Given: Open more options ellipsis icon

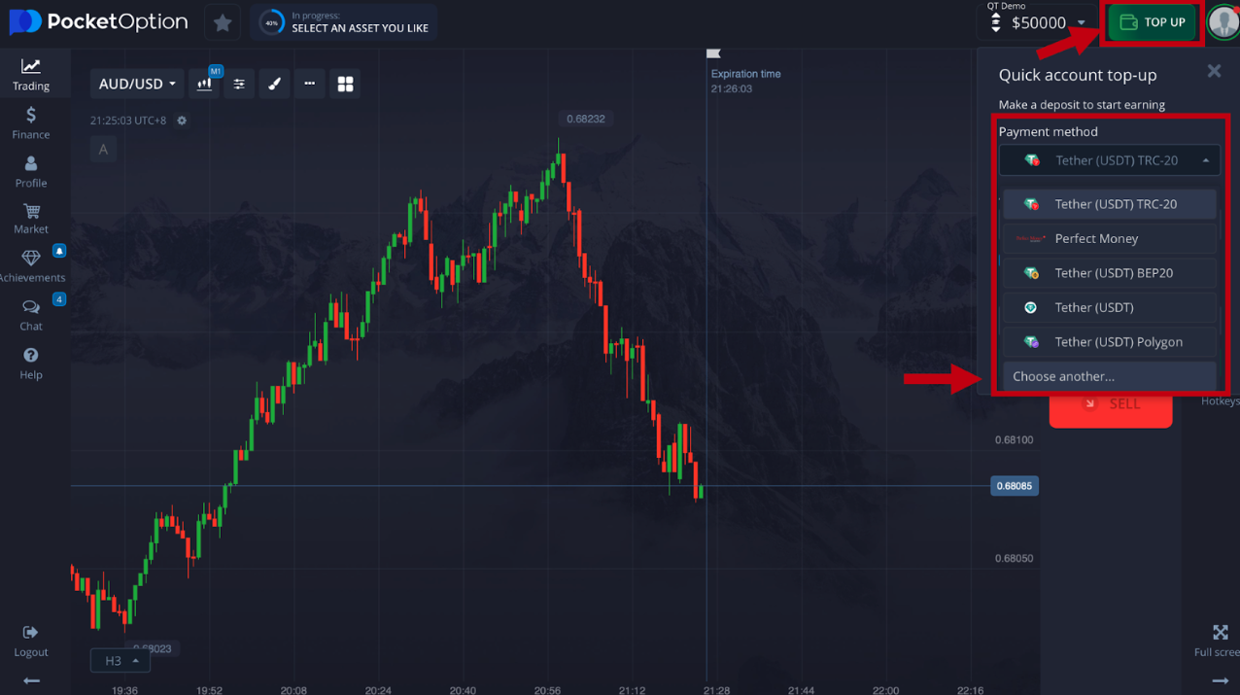Looking at the screenshot, I should 309,84.
